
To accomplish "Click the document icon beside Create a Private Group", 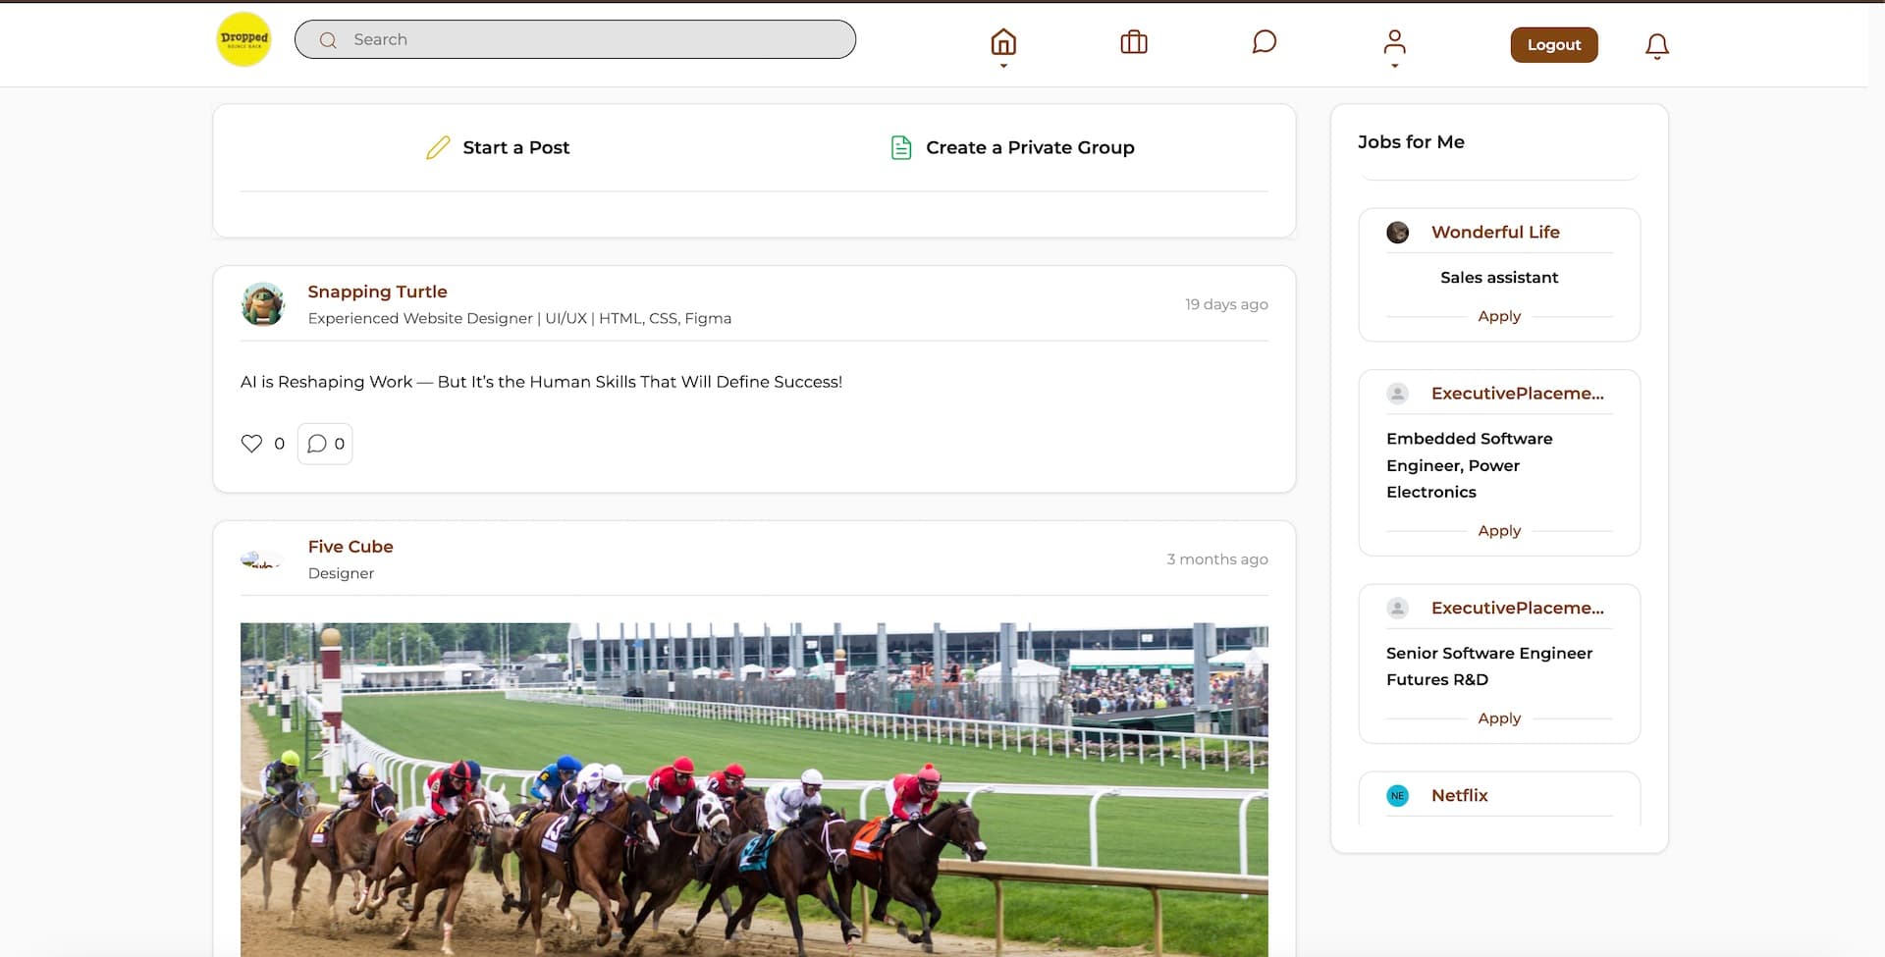I will point(900,147).
